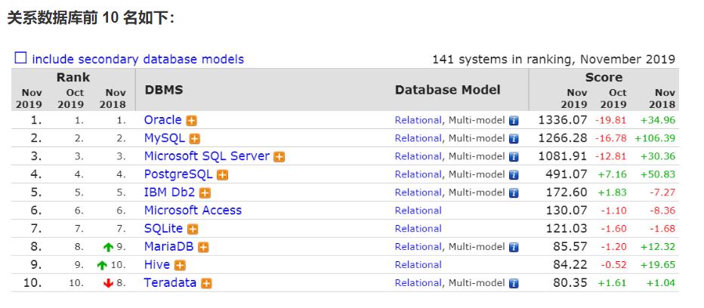The image size is (704, 308).
Task: Open the MariaDB DBMS link
Action: click(168, 247)
